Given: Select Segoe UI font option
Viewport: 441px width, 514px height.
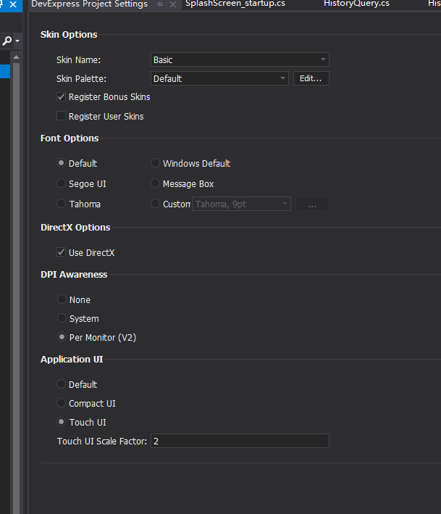Looking at the screenshot, I should pyautogui.click(x=62, y=183).
